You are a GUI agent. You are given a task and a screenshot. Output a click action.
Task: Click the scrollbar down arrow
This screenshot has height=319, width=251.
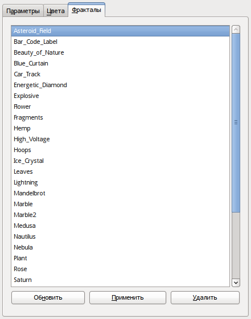click(x=236, y=283)
